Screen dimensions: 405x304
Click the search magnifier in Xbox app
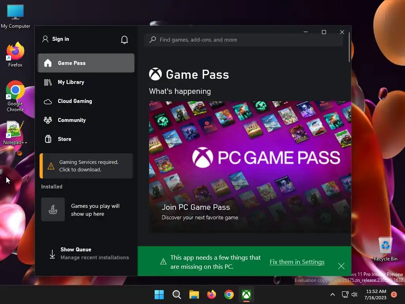[x=153, y=40]
